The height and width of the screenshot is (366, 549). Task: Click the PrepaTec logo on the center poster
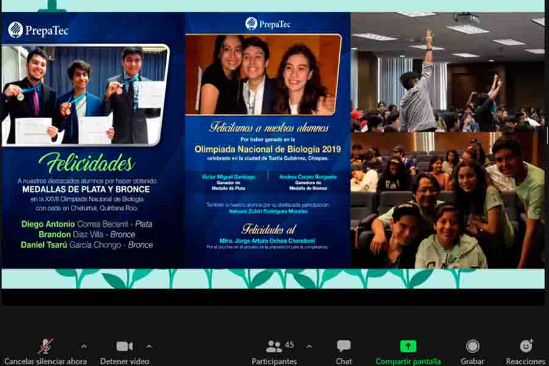pos(268,24)
